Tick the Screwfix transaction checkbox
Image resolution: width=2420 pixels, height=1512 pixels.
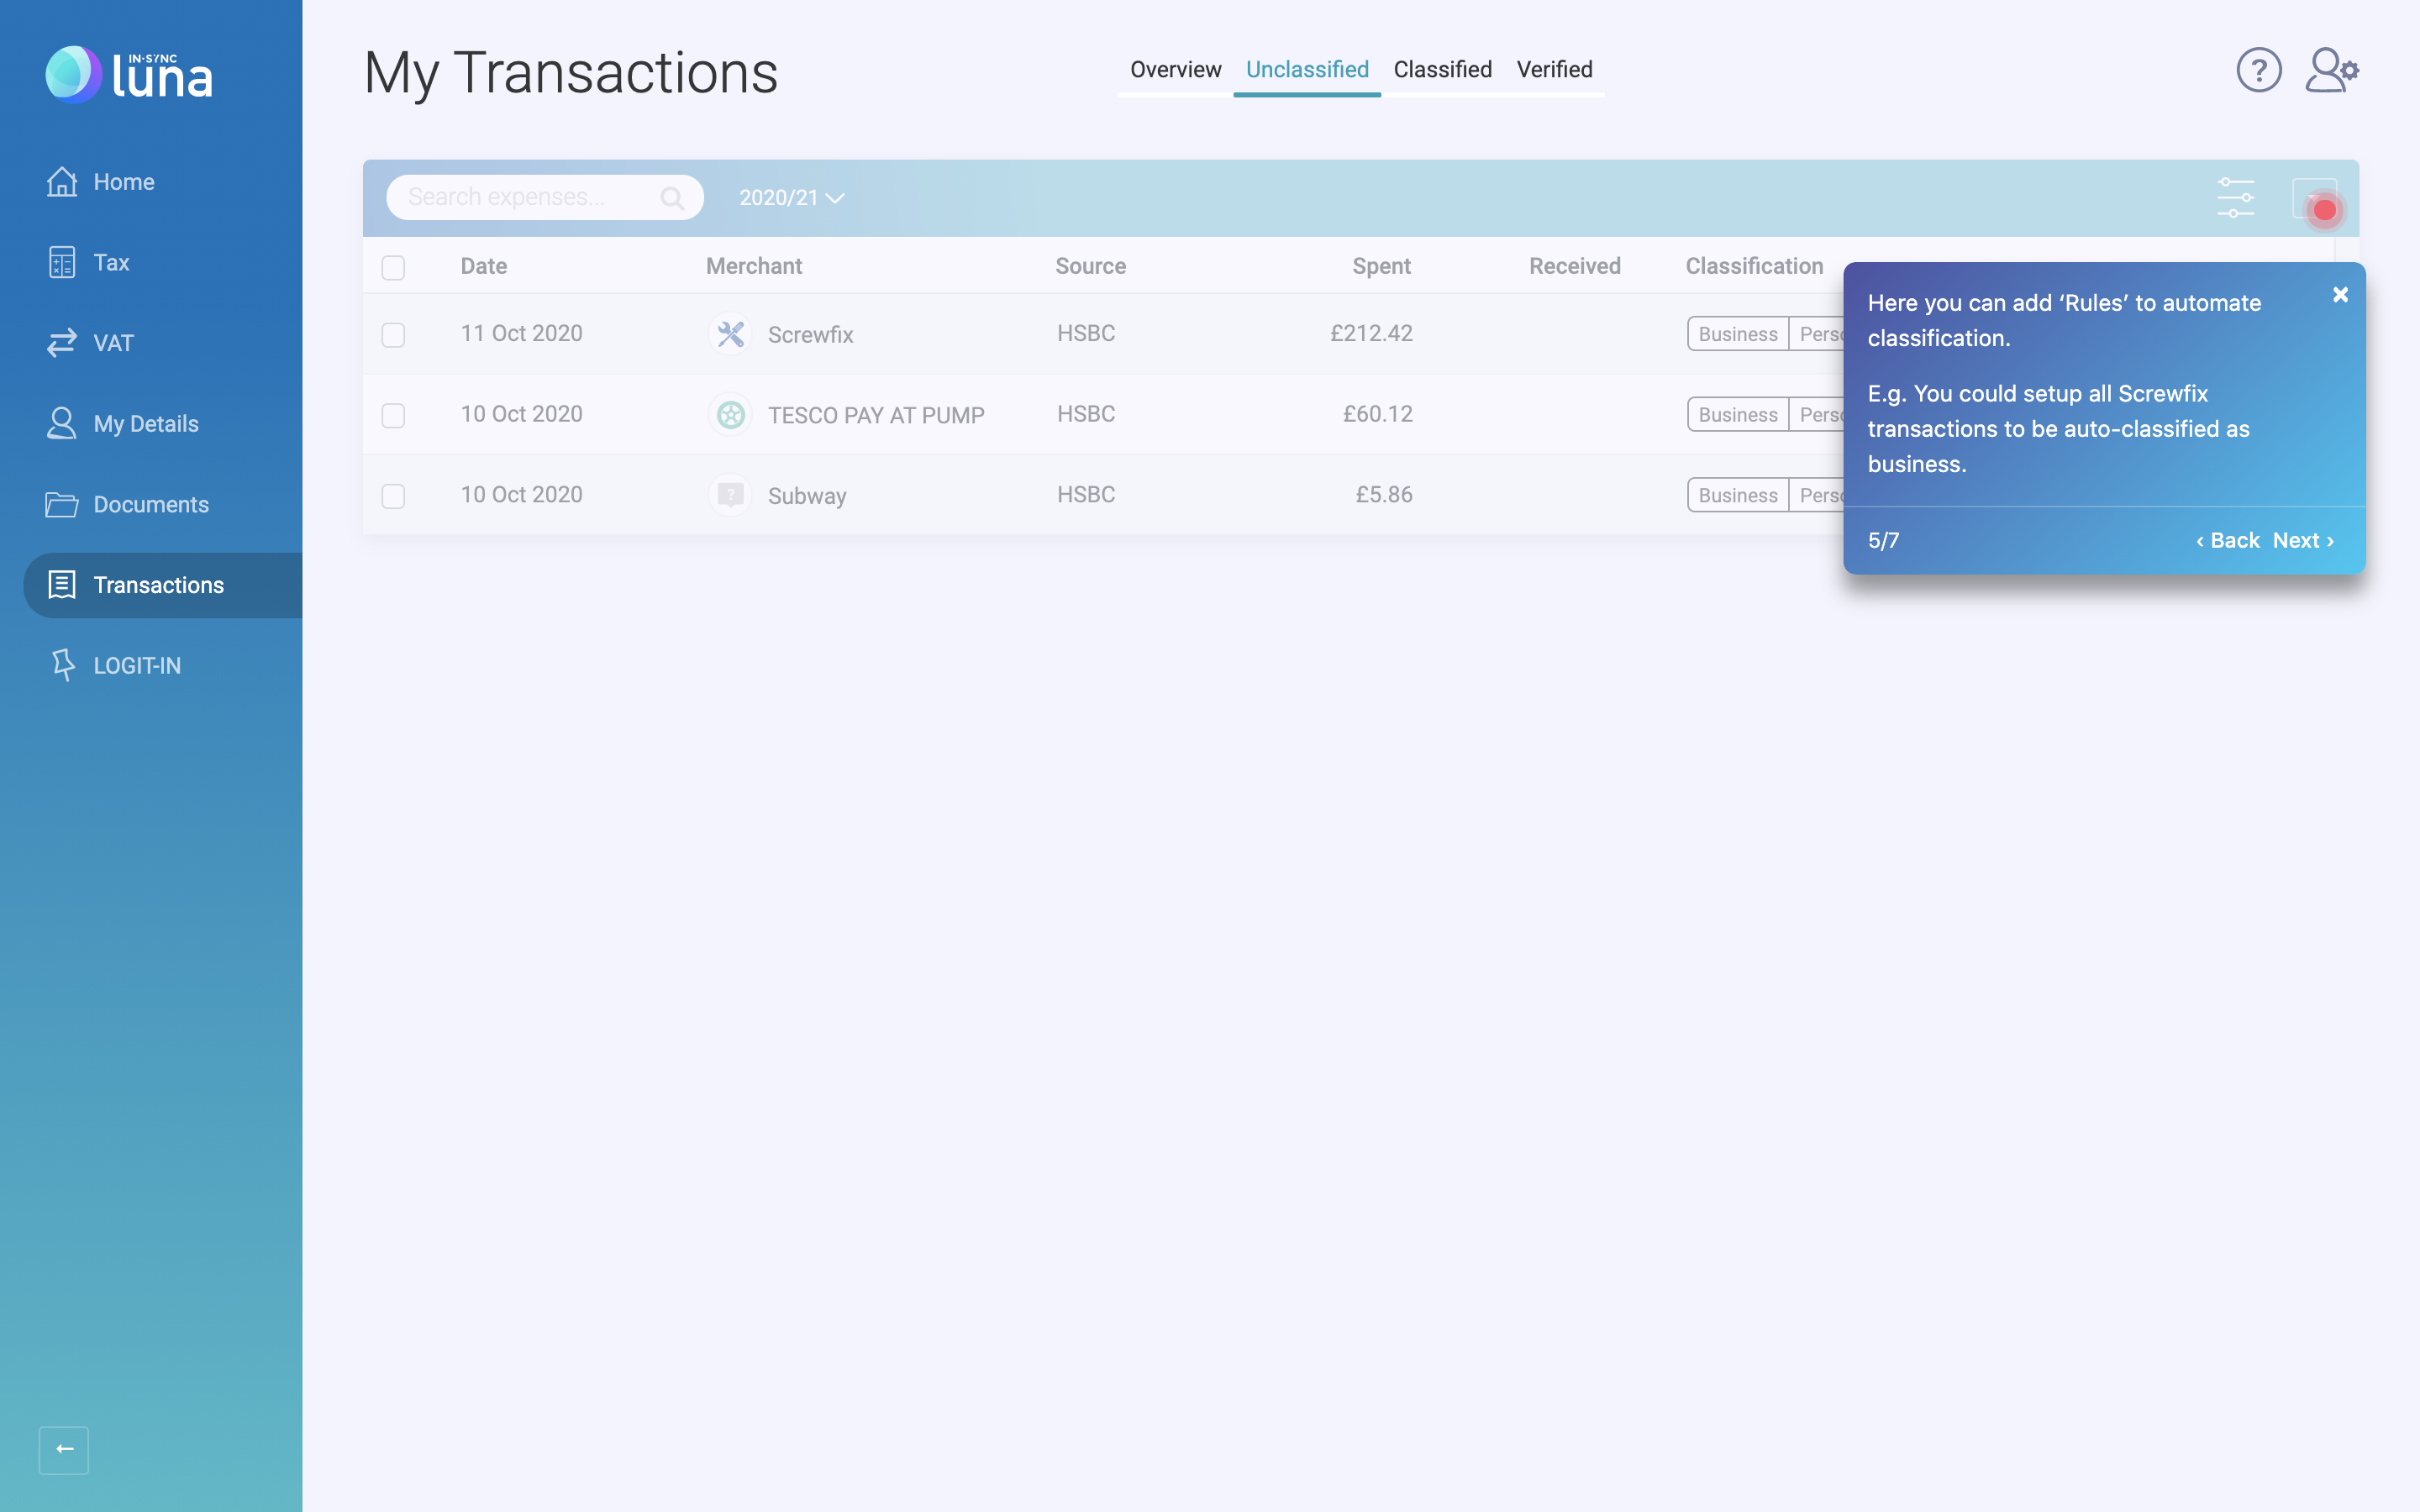tap(393, 334)
